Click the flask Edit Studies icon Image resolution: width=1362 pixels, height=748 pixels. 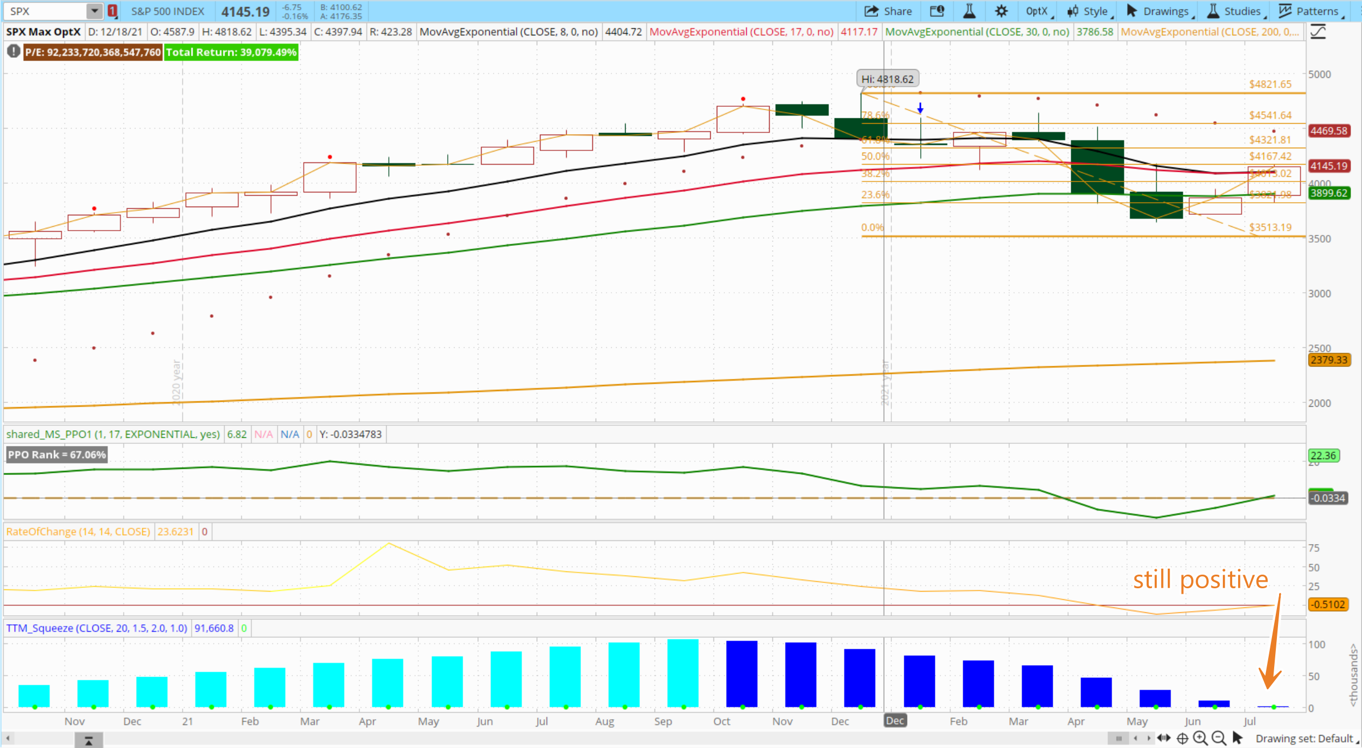(969, 11)
